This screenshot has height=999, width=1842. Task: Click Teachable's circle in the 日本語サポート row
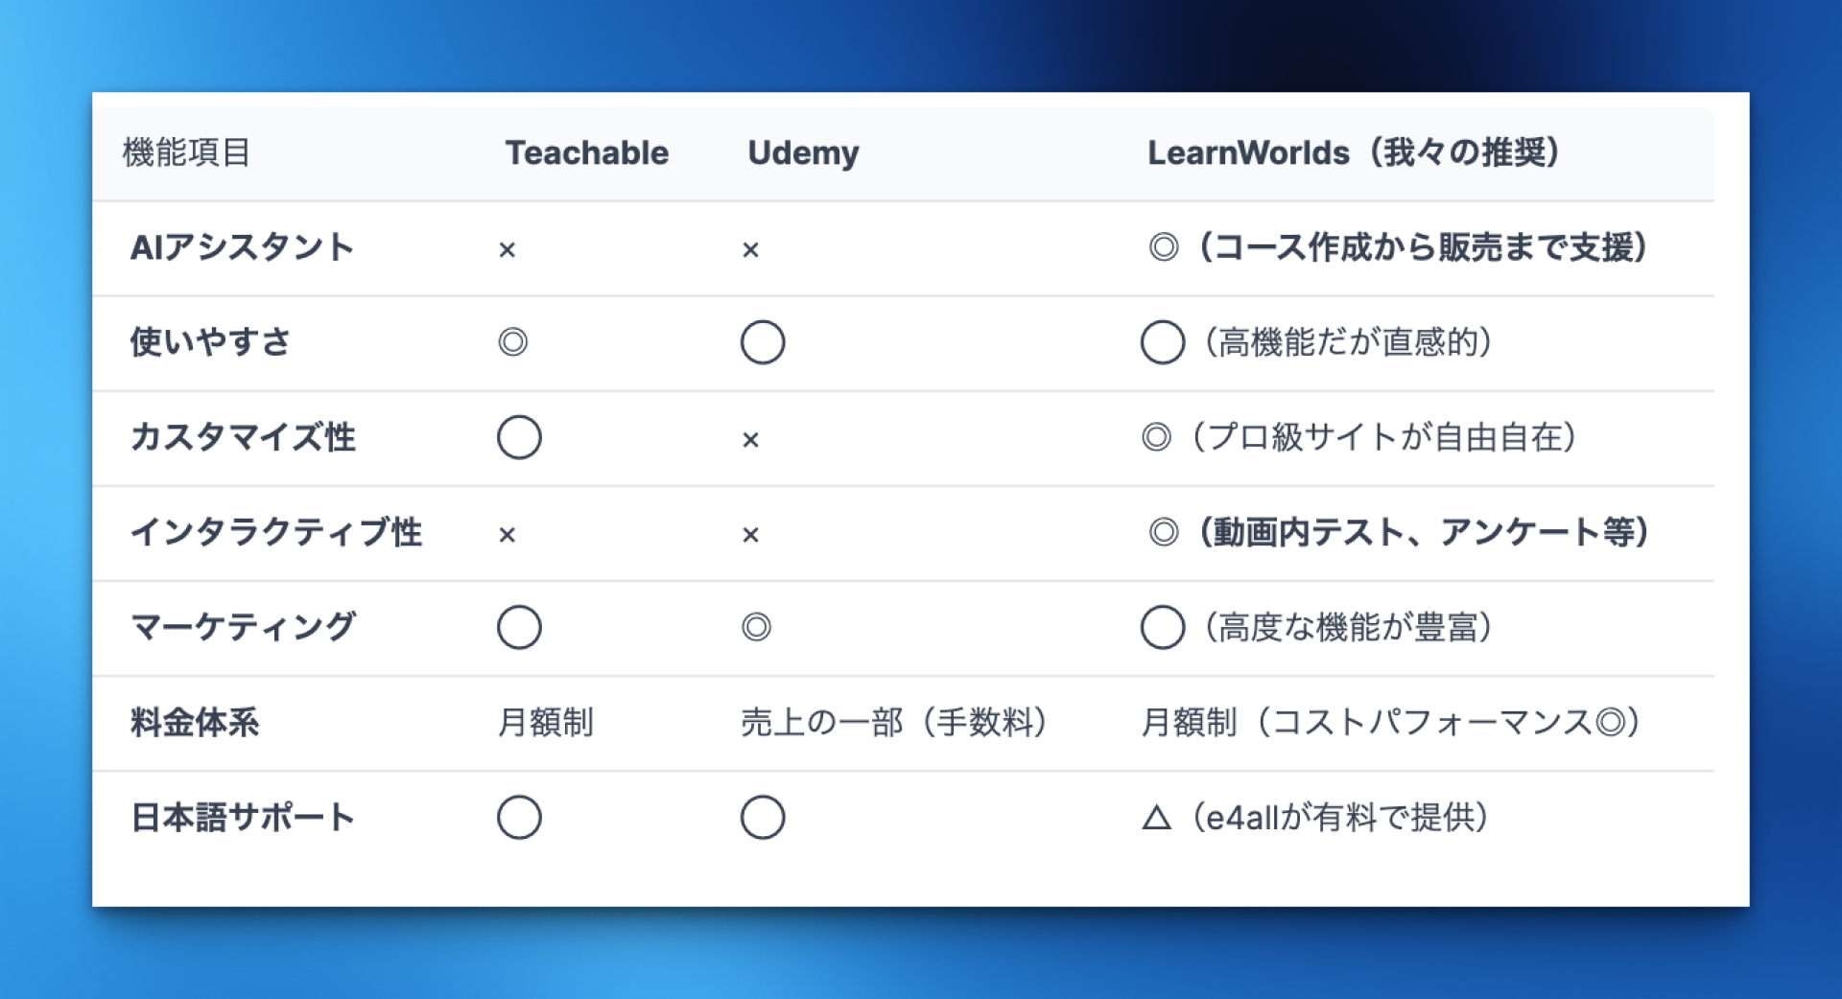coord(519,817)
